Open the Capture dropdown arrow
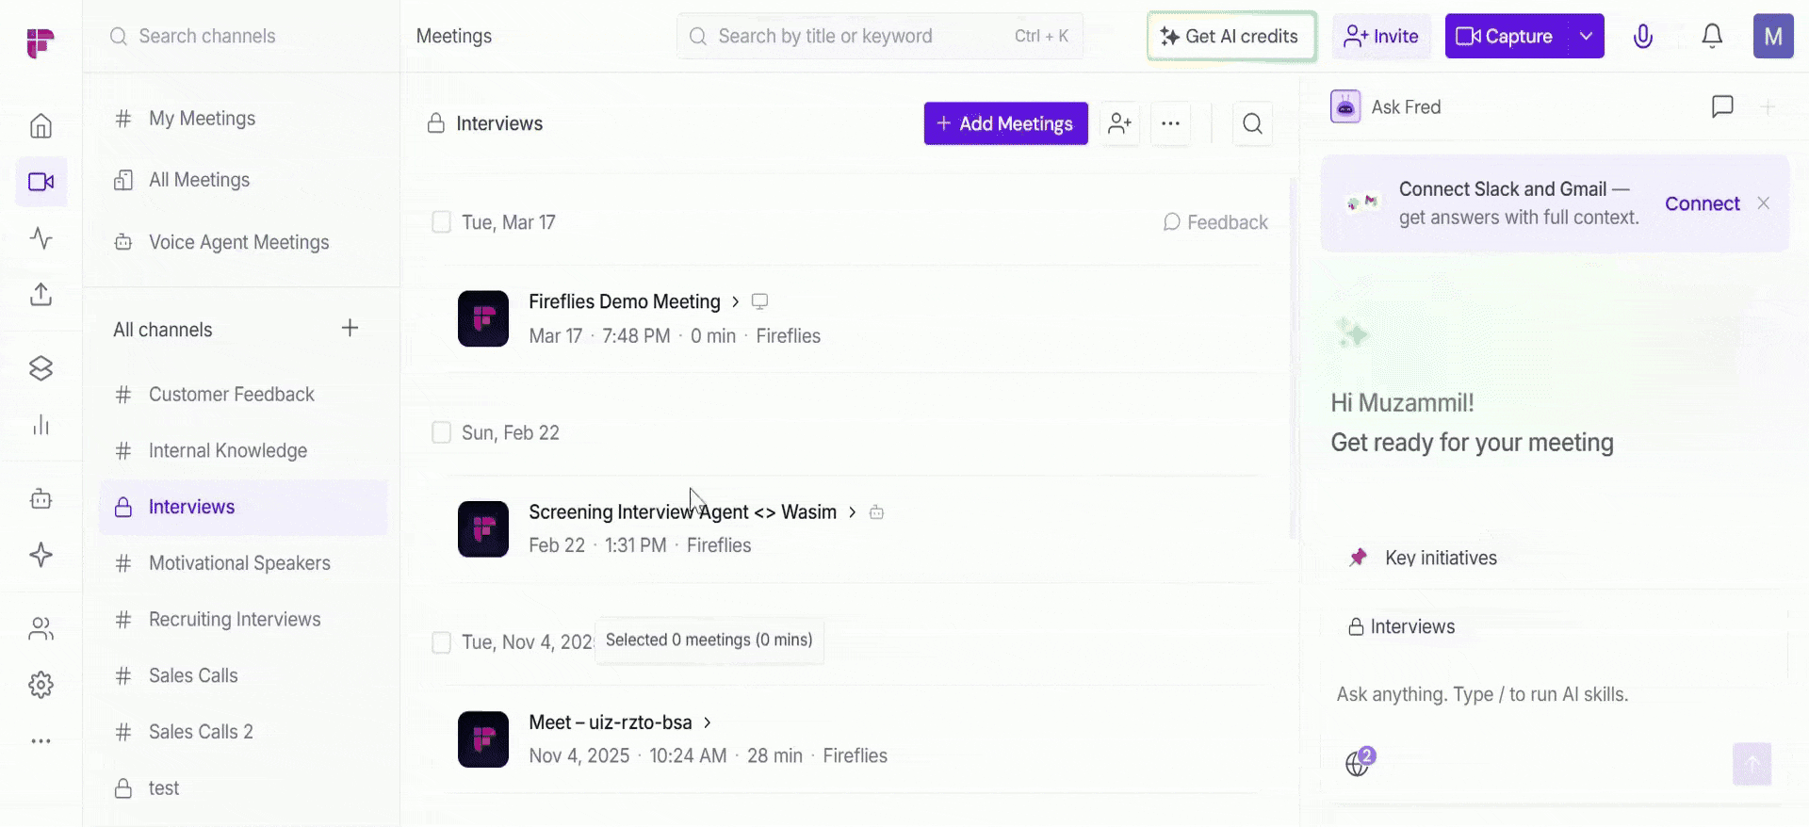 [1587, 36]
